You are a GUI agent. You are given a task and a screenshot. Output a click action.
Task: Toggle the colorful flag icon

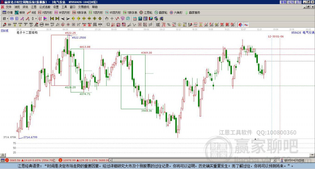tap(46, 19)
